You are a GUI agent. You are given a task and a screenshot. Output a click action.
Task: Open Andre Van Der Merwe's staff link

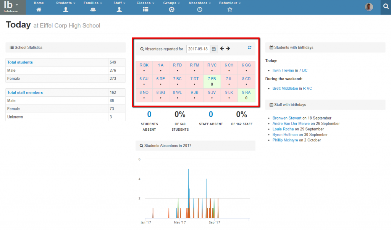tap(291, 123)
